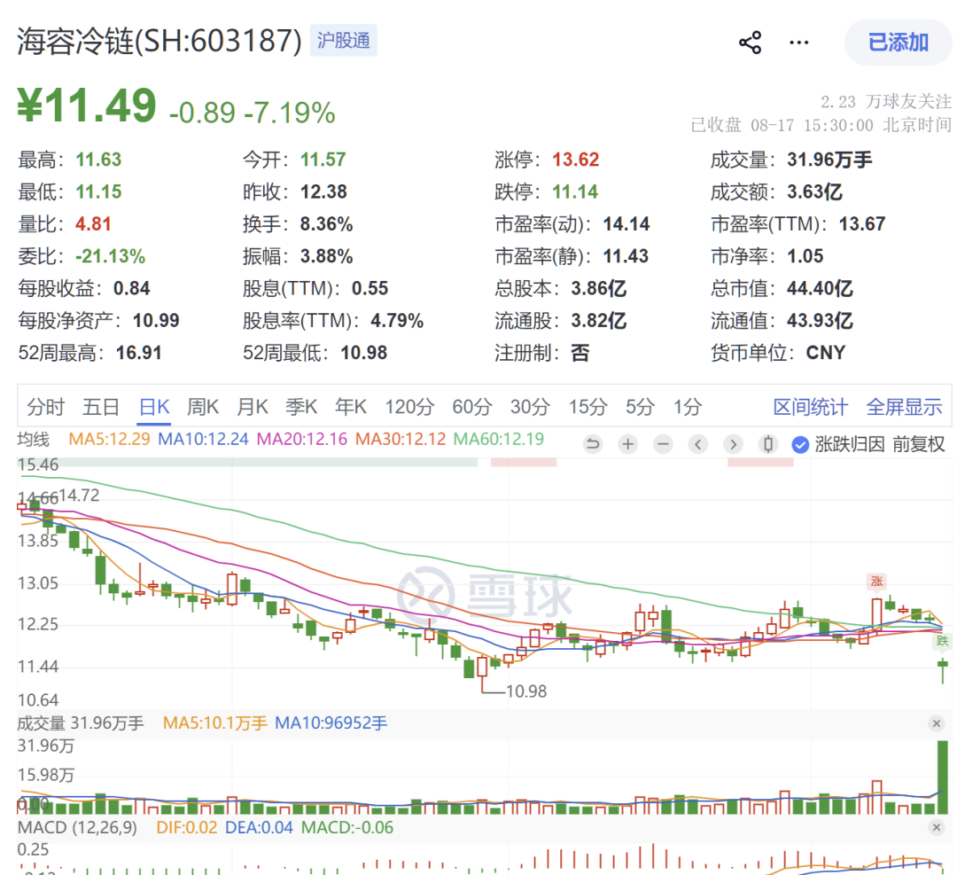Click the stock title 海容冷链(SH:603187)
This screenshot has width=957, height=875.
pyautogui.click(x=159, y=41)
